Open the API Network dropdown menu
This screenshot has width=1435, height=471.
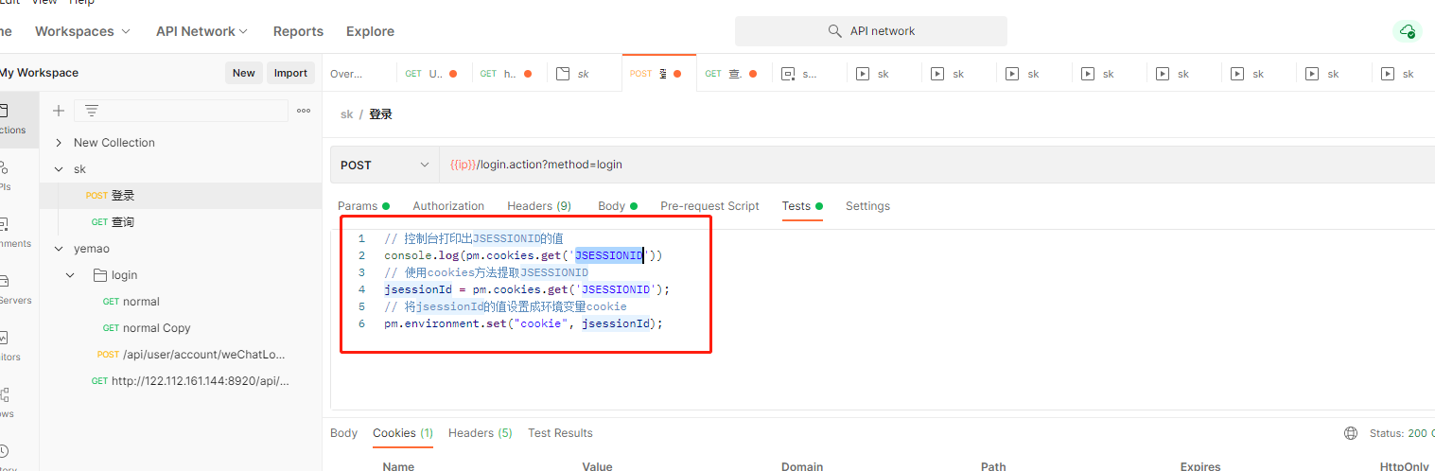click(x=201, y=31)
